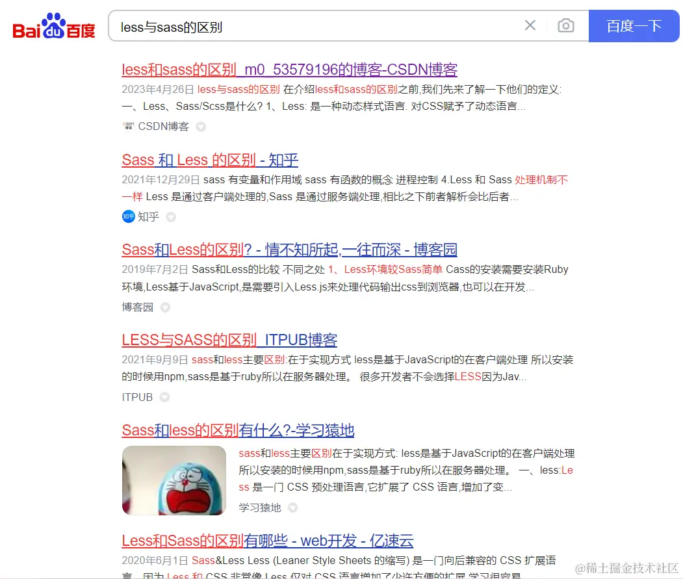
Task: Click the highlighted snippet 1、Less环境较Sass简单
Action: click(x=385, y=269)
